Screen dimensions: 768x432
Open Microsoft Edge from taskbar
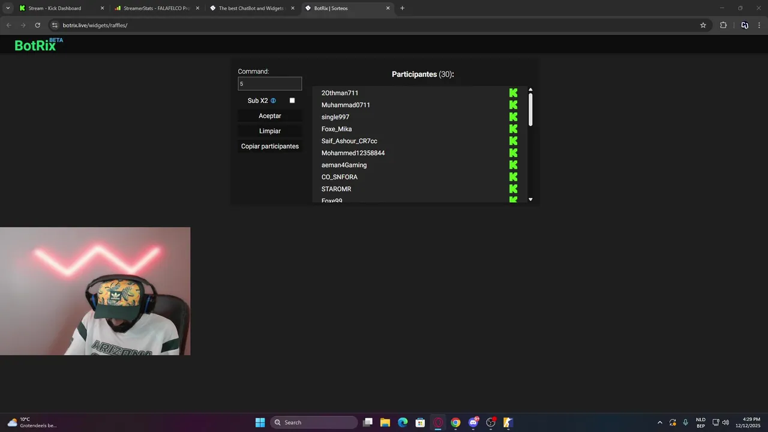click(x=403, y=422)
